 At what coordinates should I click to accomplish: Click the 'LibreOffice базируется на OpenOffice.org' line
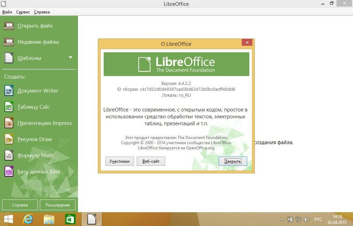[x=176, y=148]
